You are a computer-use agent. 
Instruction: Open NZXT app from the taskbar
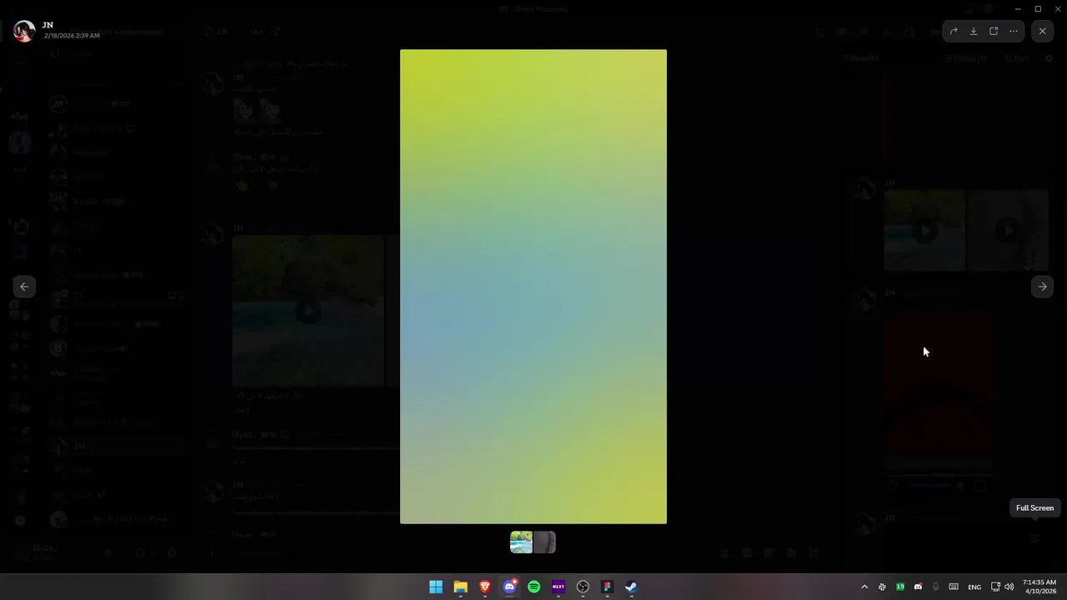point(559,587)
